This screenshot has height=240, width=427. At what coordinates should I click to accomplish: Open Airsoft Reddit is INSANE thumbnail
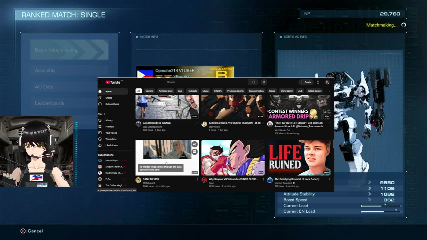point(167,107)
